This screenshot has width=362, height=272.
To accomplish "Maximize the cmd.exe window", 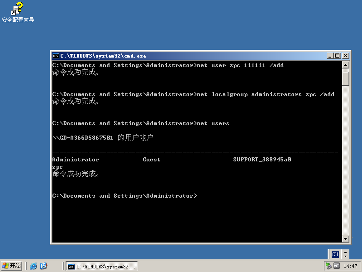I will tap(338, 56).
